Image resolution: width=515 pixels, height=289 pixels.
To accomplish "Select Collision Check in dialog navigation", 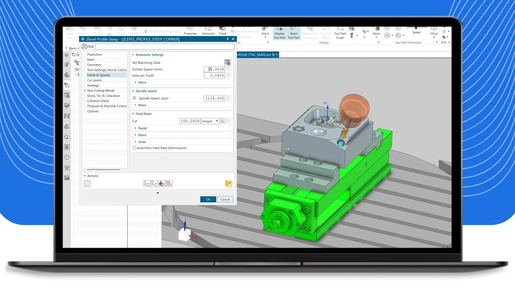I will pos(98,101).
